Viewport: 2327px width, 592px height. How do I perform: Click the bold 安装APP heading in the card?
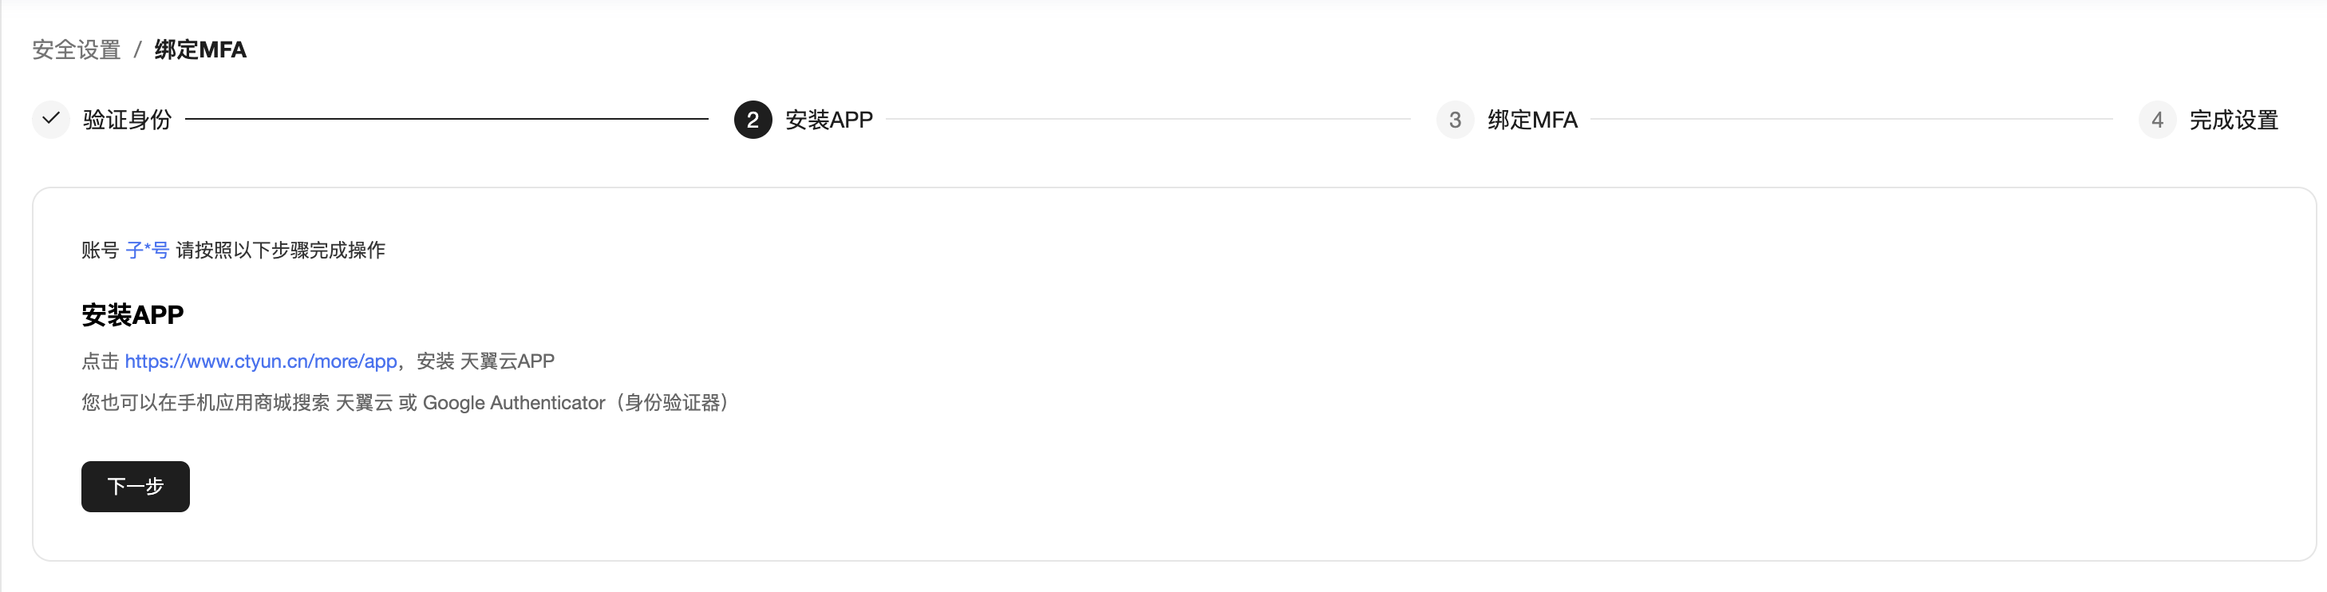point(132,314)
